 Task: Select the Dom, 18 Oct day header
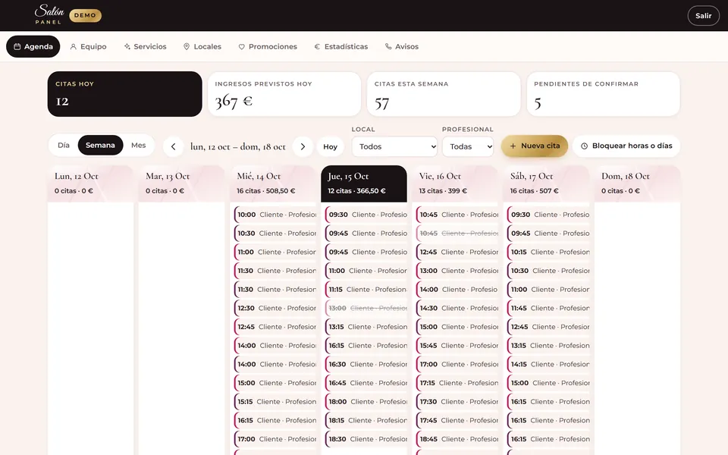(x=638, y=184)
